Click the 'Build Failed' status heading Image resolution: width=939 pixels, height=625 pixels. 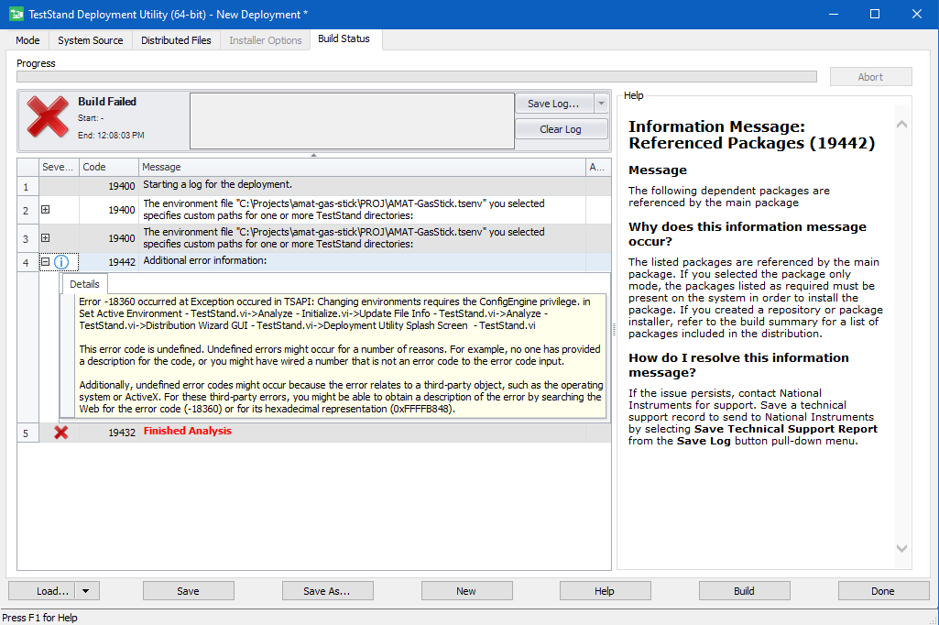[107, 102]
